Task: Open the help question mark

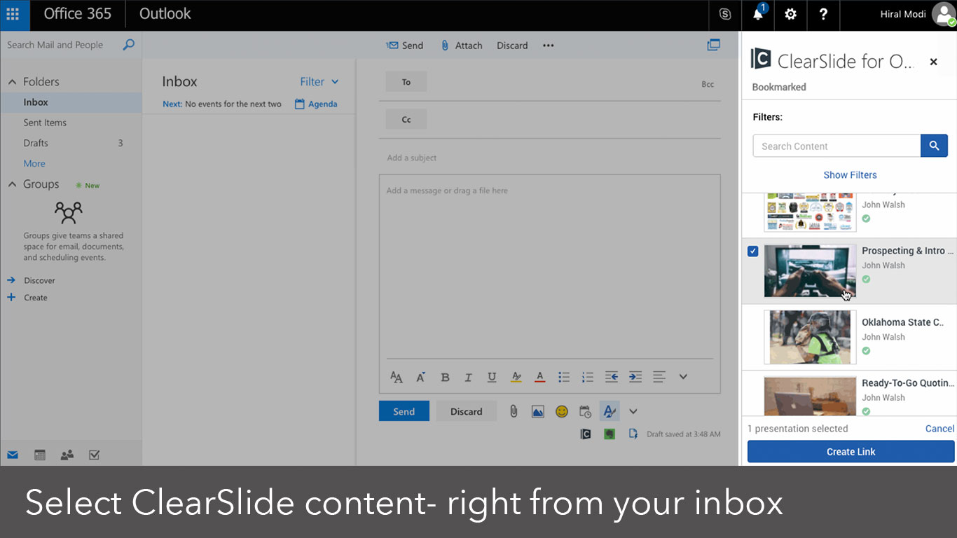Action: (823, 14)
